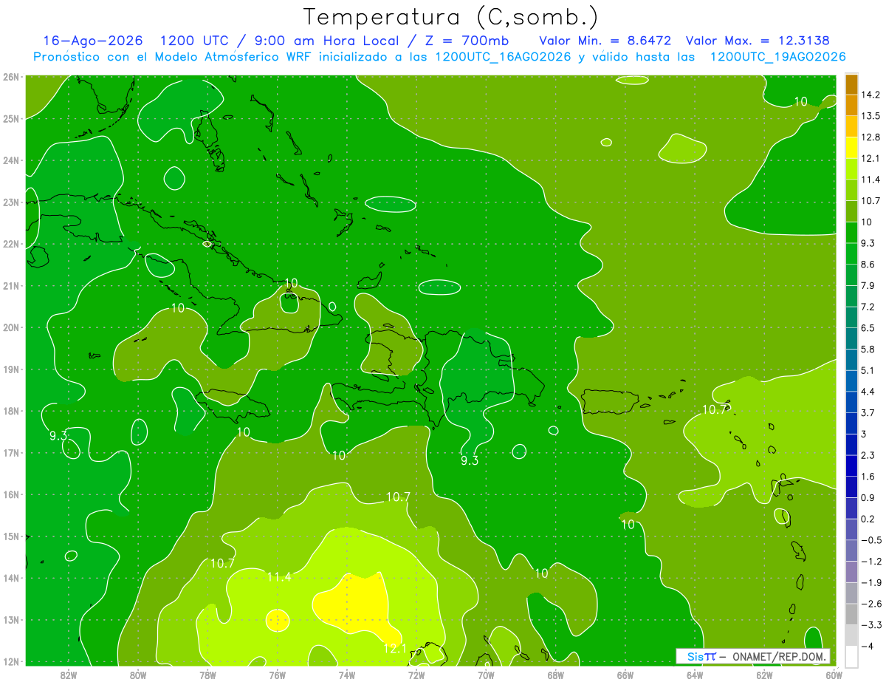Click the longitude axis label 74W
Screen dimensions: 886x685
point(347,675)
